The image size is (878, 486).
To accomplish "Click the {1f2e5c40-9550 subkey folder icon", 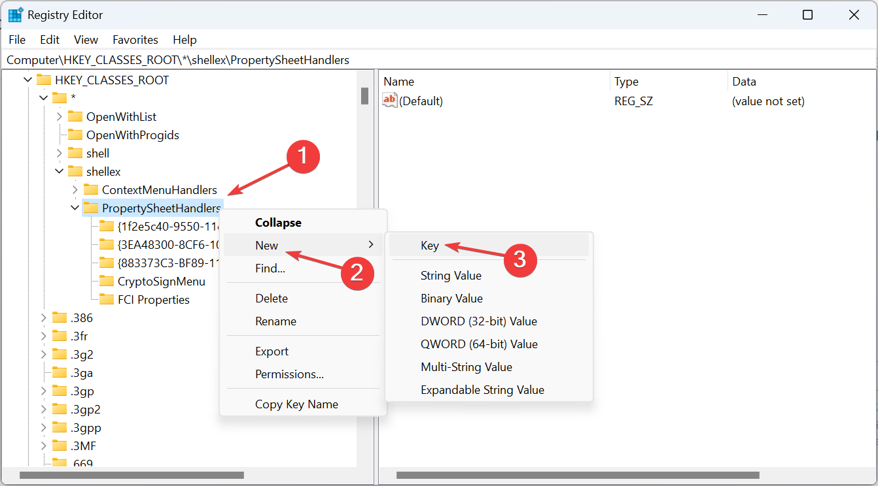I will [107, 226].
